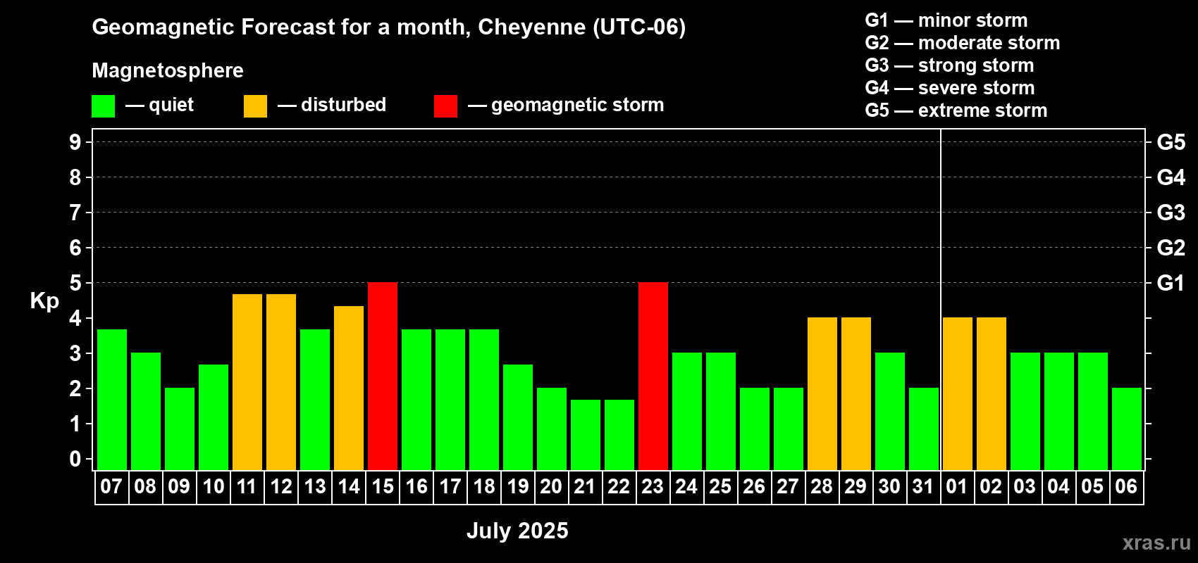
Task: Click the 'Kp' axis title
Action: [44, 301]
